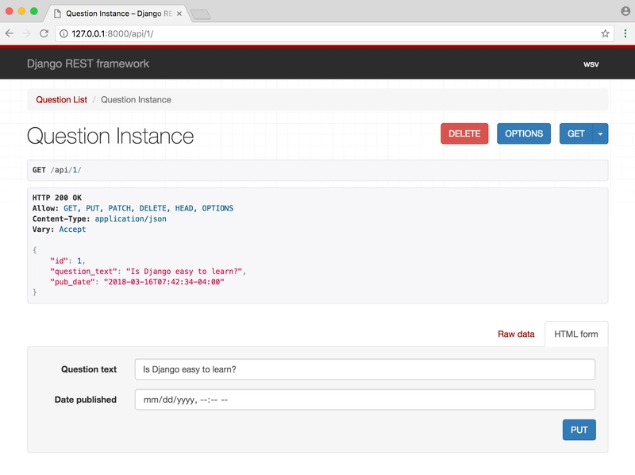This screenshot has width=635, height=475.
Task: Focus the address bar showing 127.0.0.1:8000/api/1/
Action: (334, 33)
